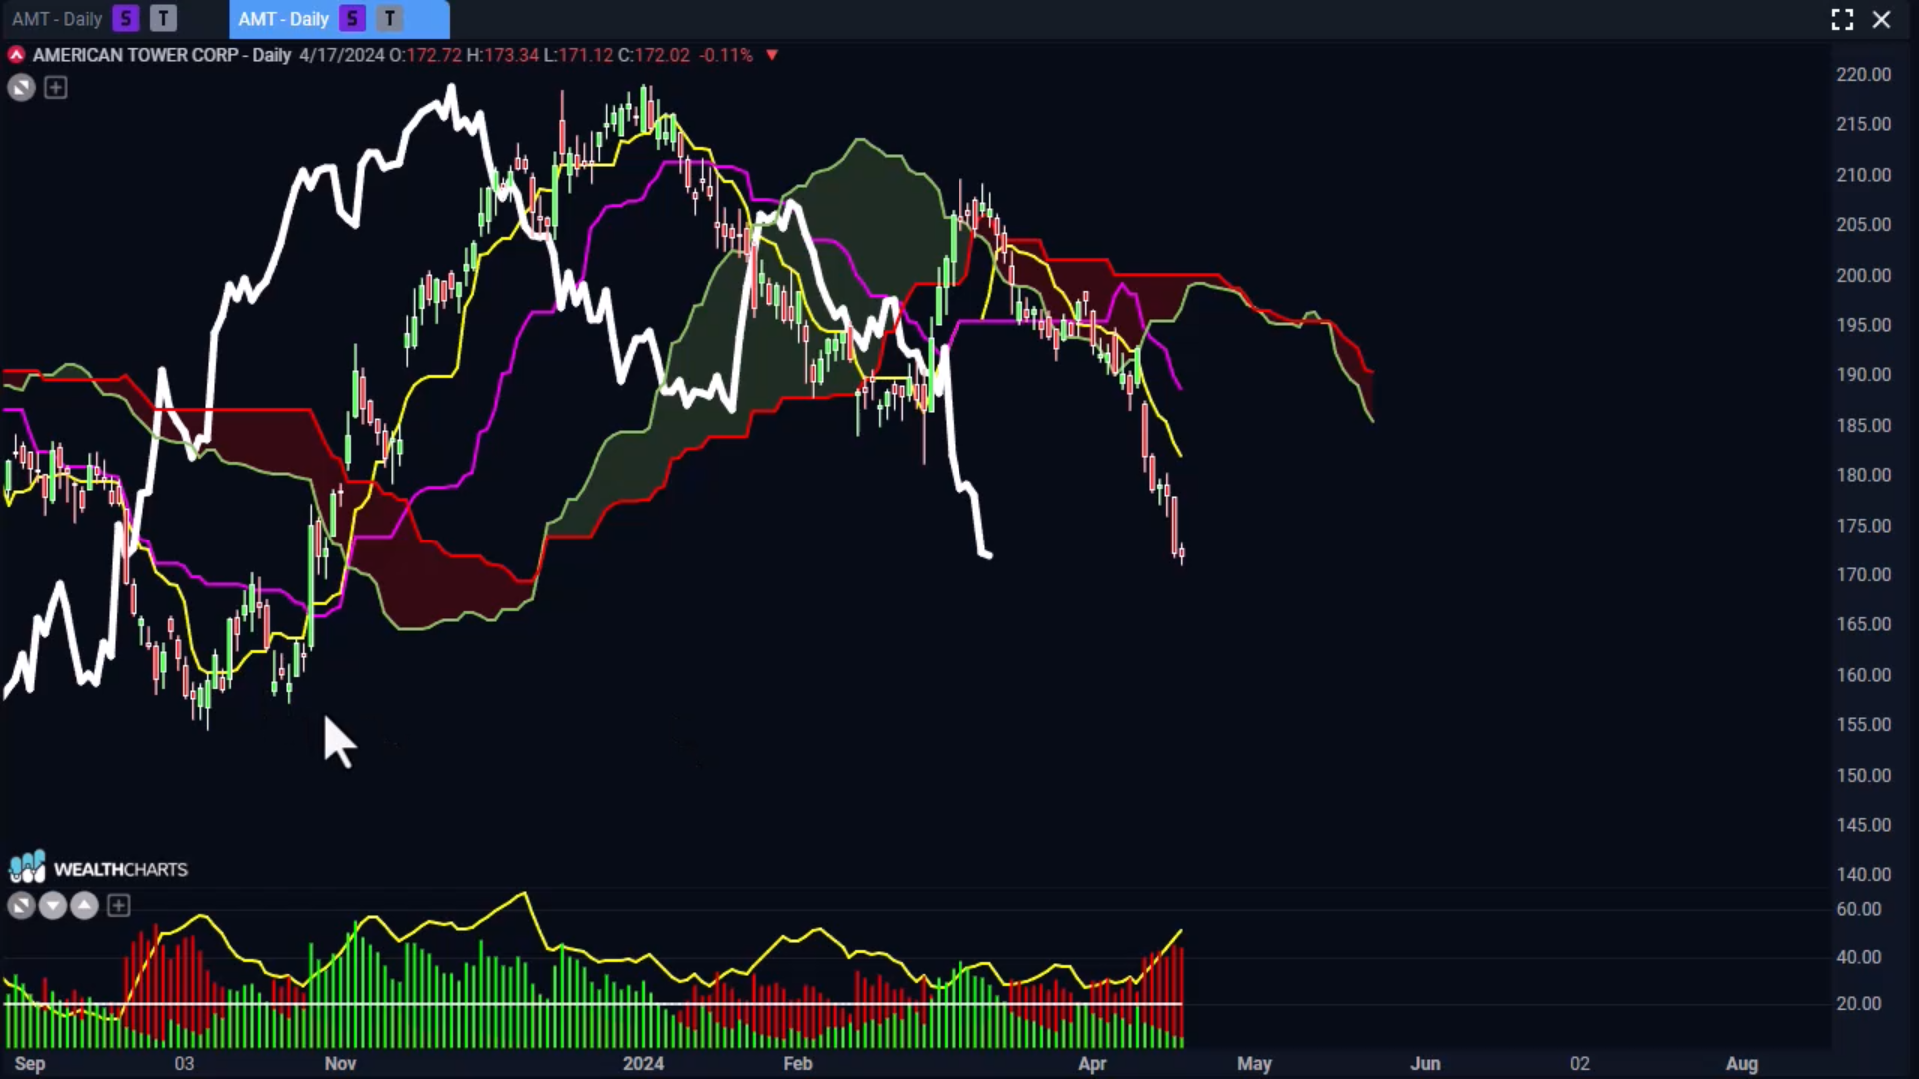Screen dimensions: 1919x1079
Task: Click the C:172.02 close value
Action: click(654, 55)
